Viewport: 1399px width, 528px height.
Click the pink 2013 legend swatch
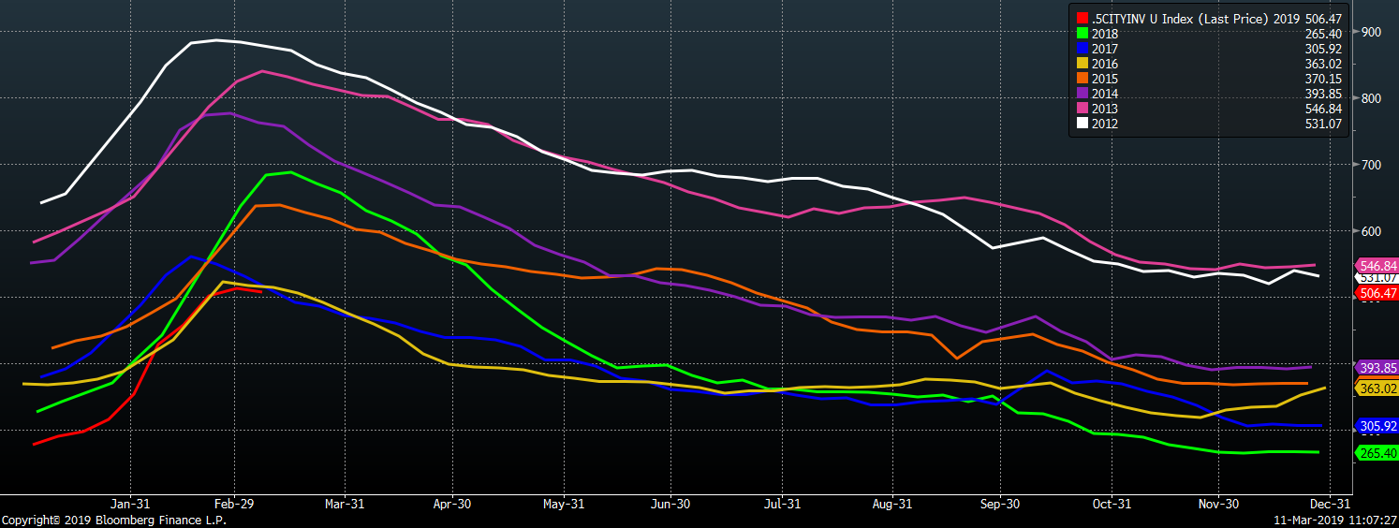1082,109
